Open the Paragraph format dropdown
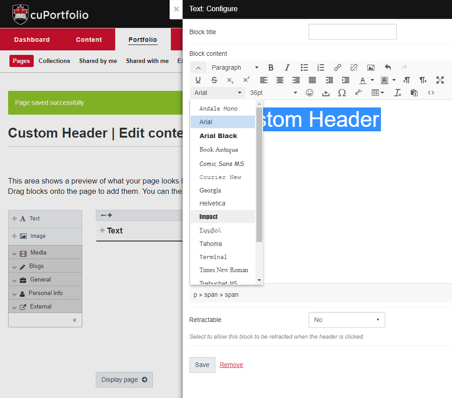Screen dimensions: 452x398 (x=235, y=67)
